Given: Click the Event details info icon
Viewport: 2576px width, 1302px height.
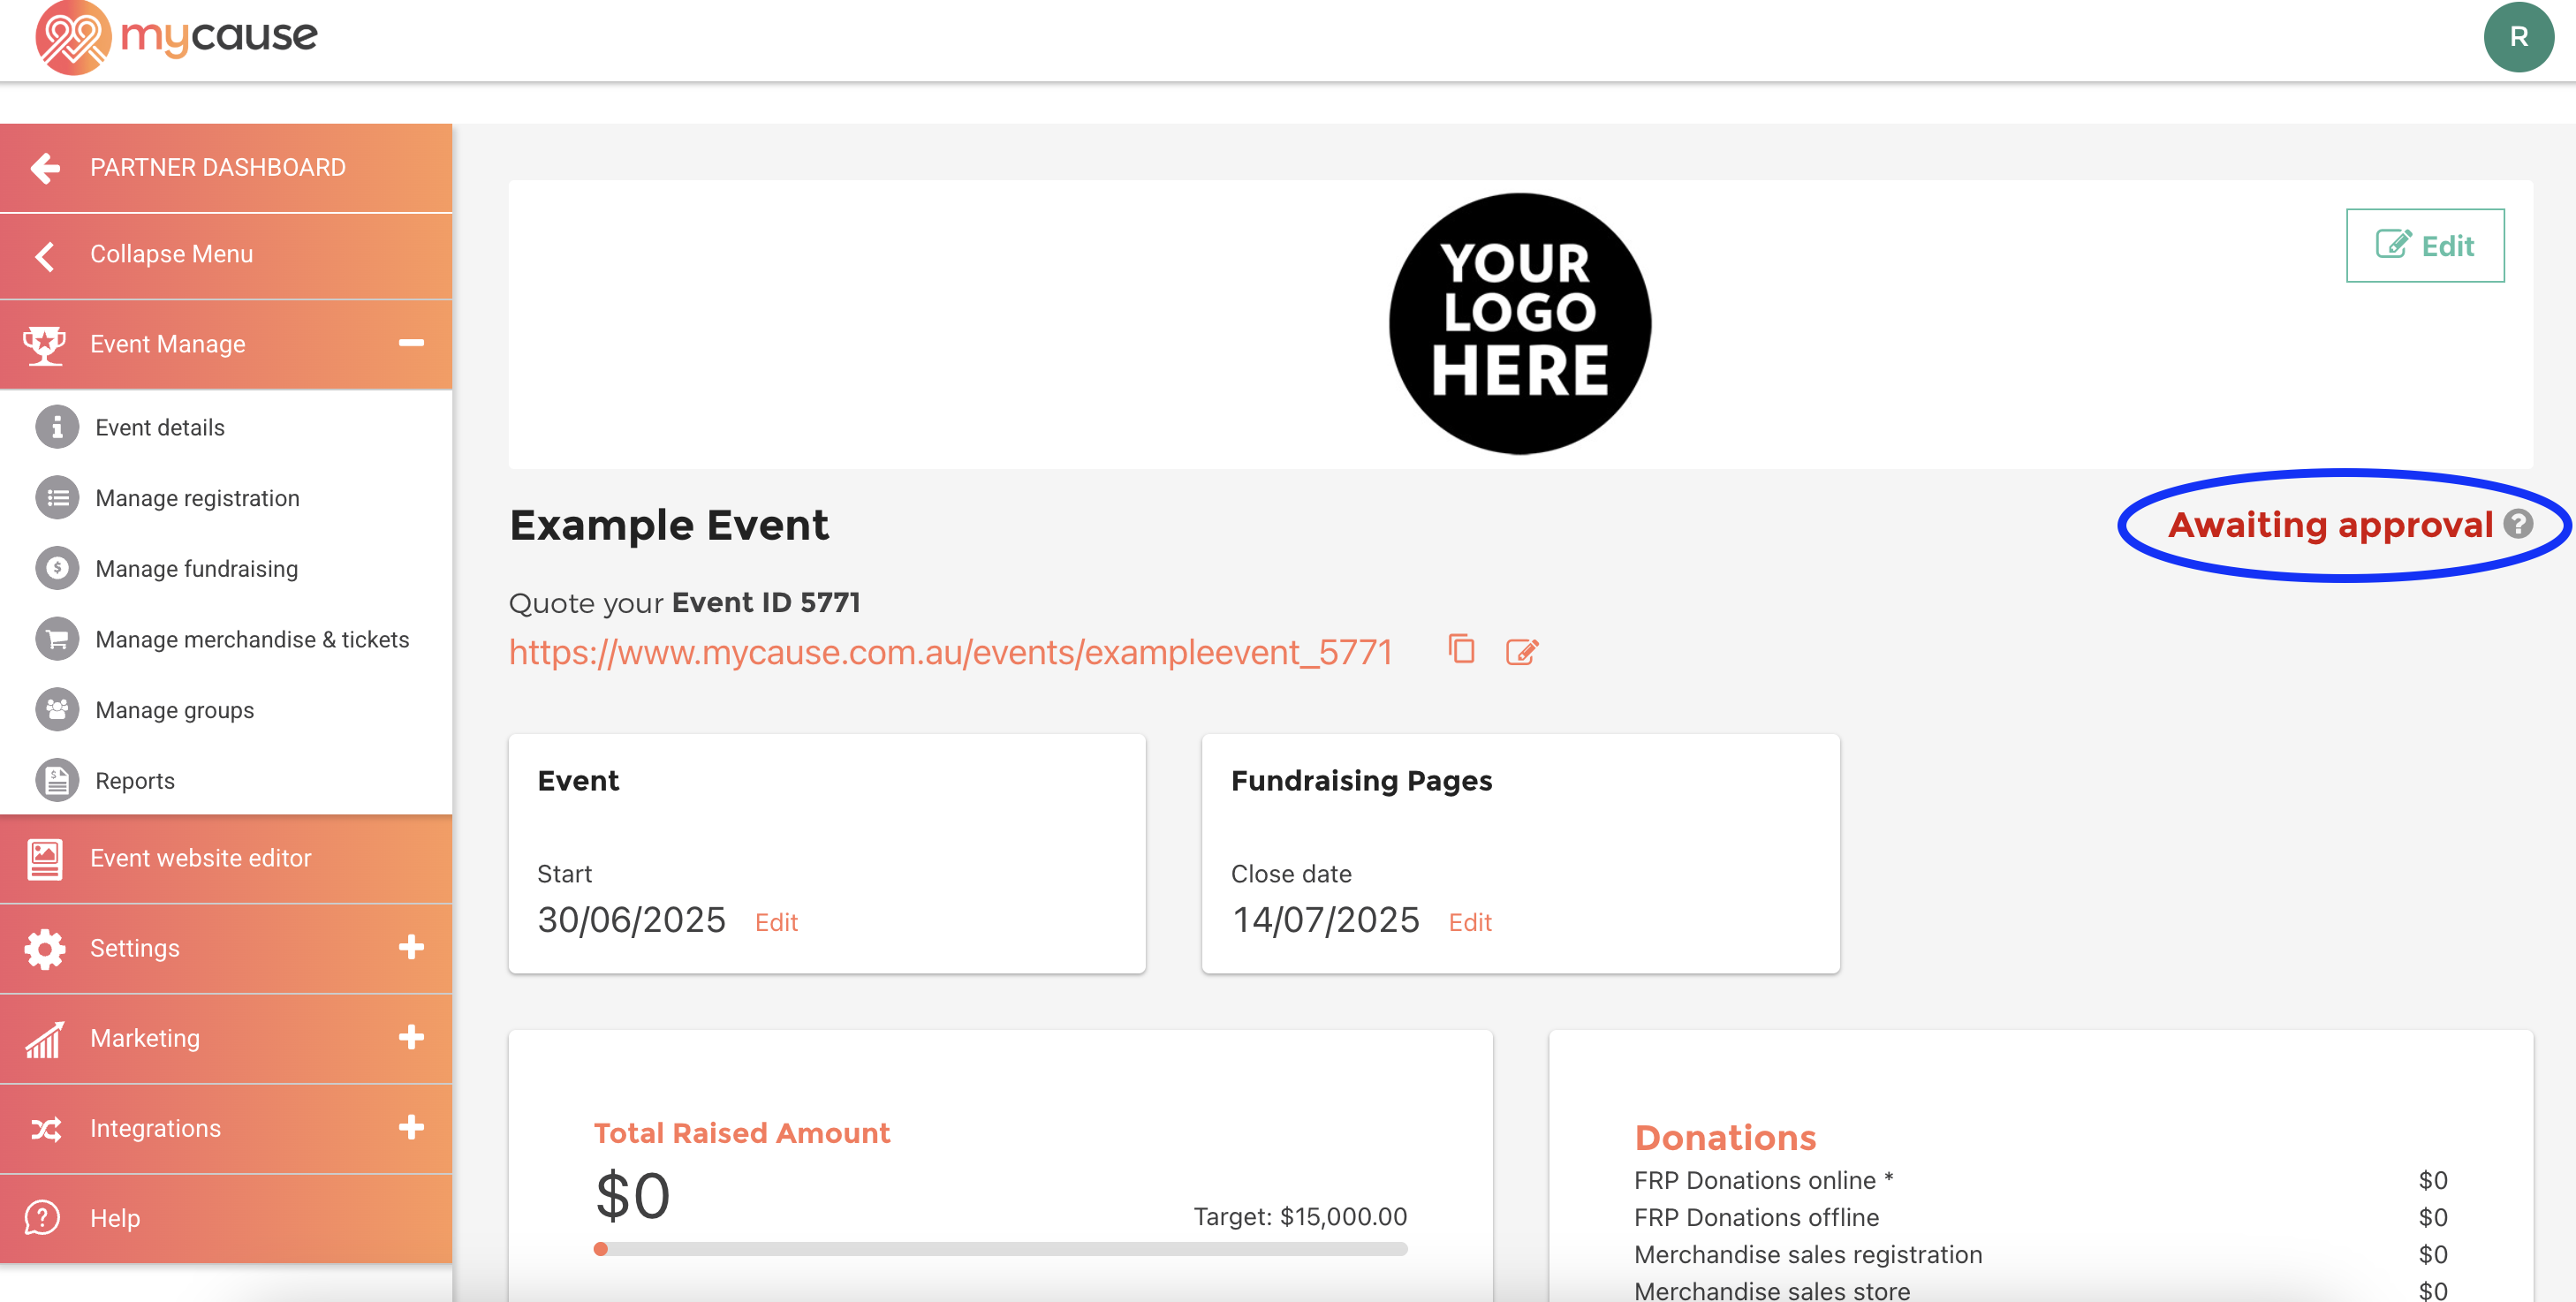Looking at the screenshot, I should (57, 427).
